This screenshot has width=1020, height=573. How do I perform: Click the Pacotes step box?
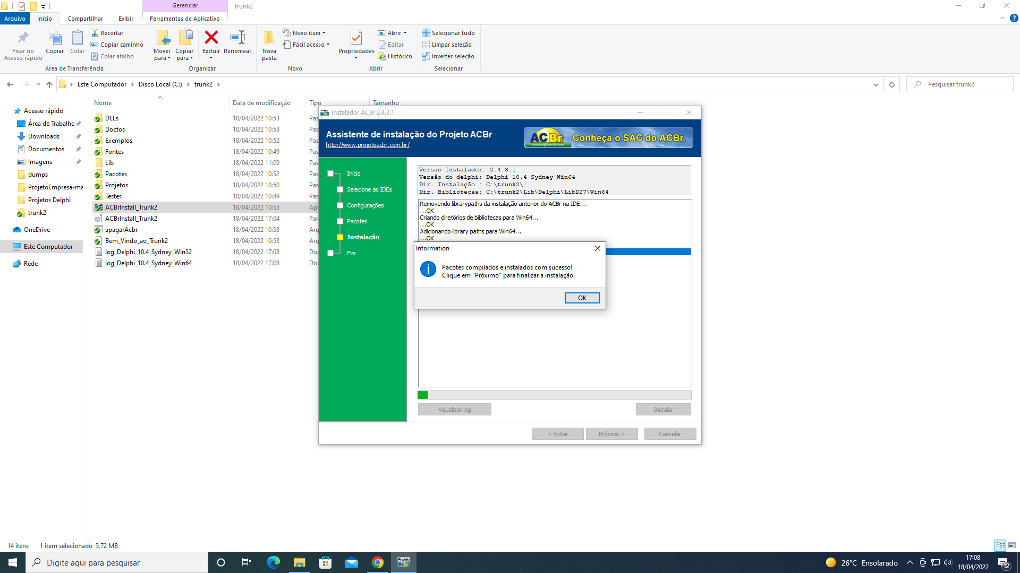pyautogui.click(x=340, y=221)
